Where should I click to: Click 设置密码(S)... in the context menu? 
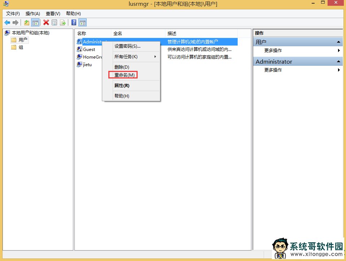pos(127,46)
